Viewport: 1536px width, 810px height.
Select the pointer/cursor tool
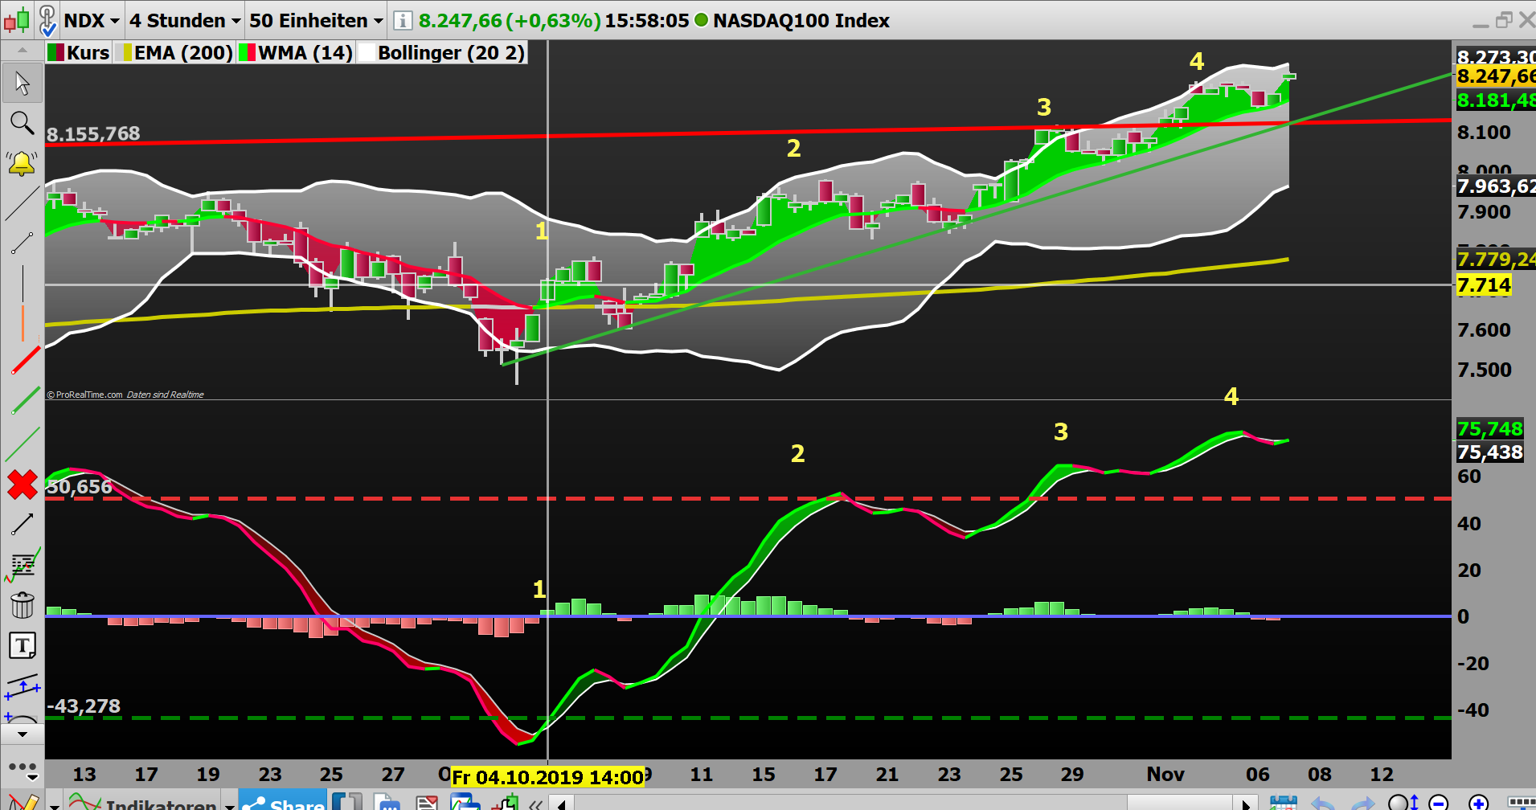23,82
